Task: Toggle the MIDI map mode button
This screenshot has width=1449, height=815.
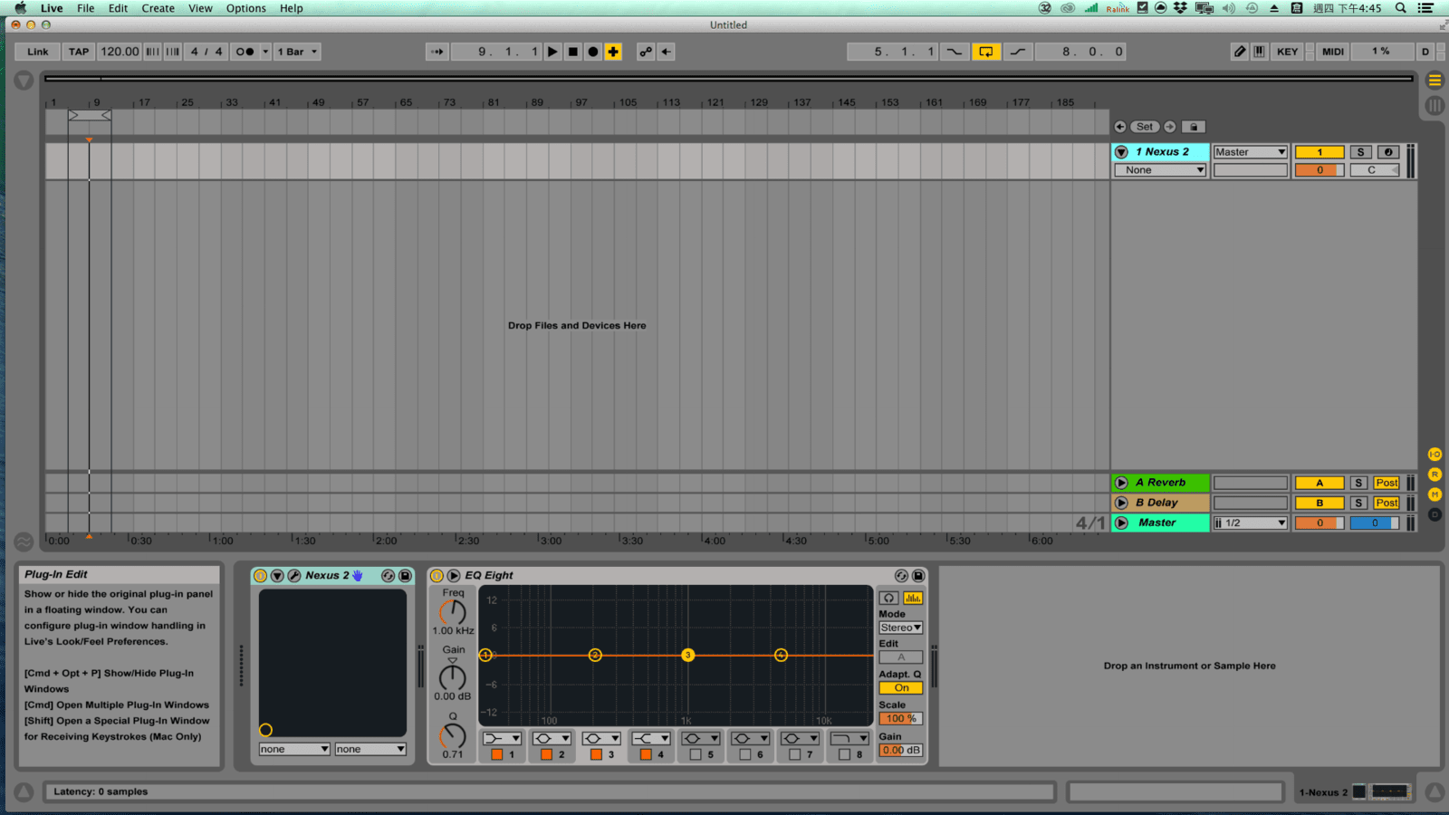Action: pyautogui.click(x=1332, y=52)
